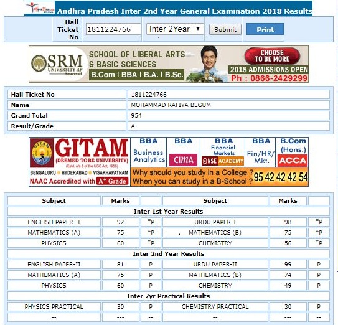Select first year CHEMISTRY marks 56
Image resolution: width=338 pixels, height=325 pixels.
[288, 243]
